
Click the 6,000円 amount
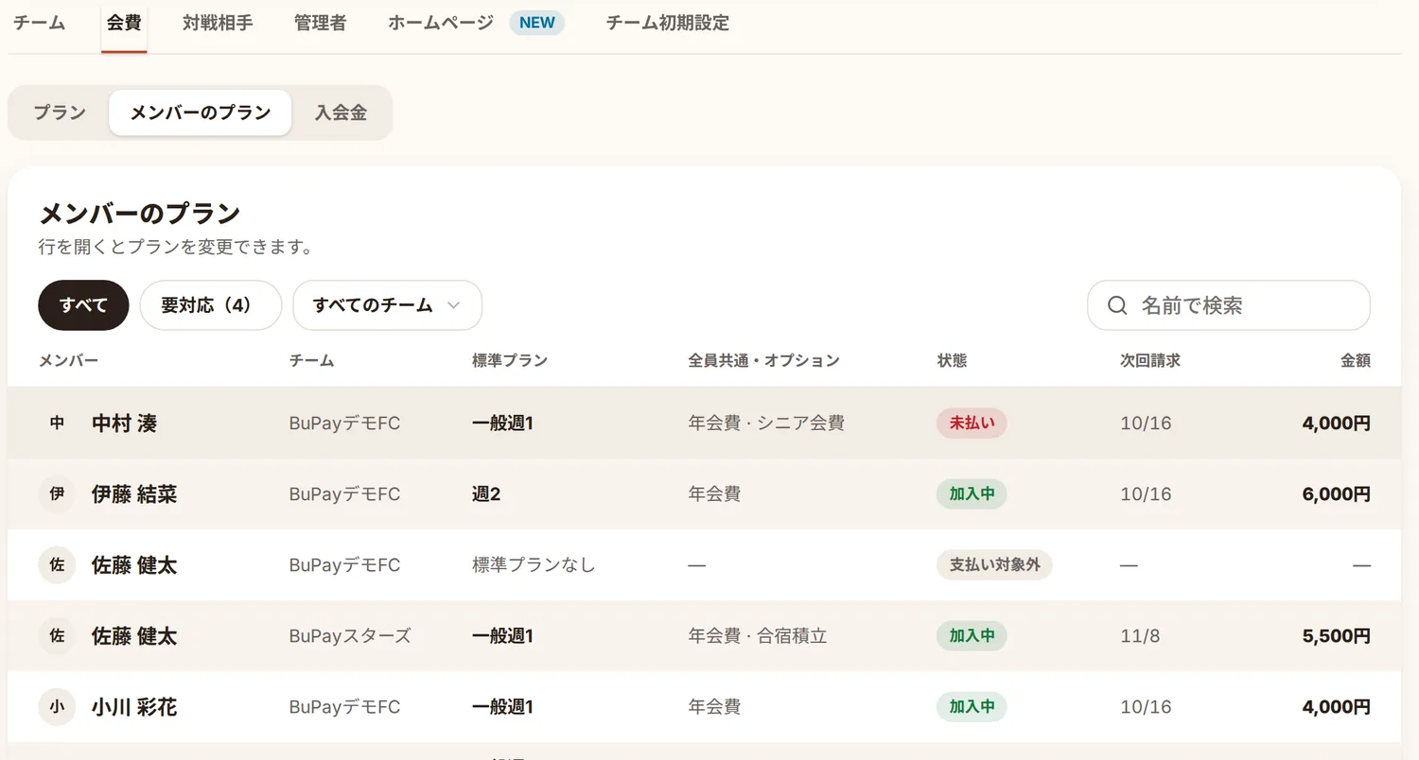[x=1336, y=494]
